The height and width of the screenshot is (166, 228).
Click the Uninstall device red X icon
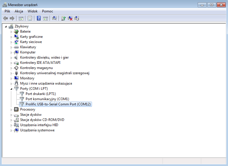click(70, 18)
